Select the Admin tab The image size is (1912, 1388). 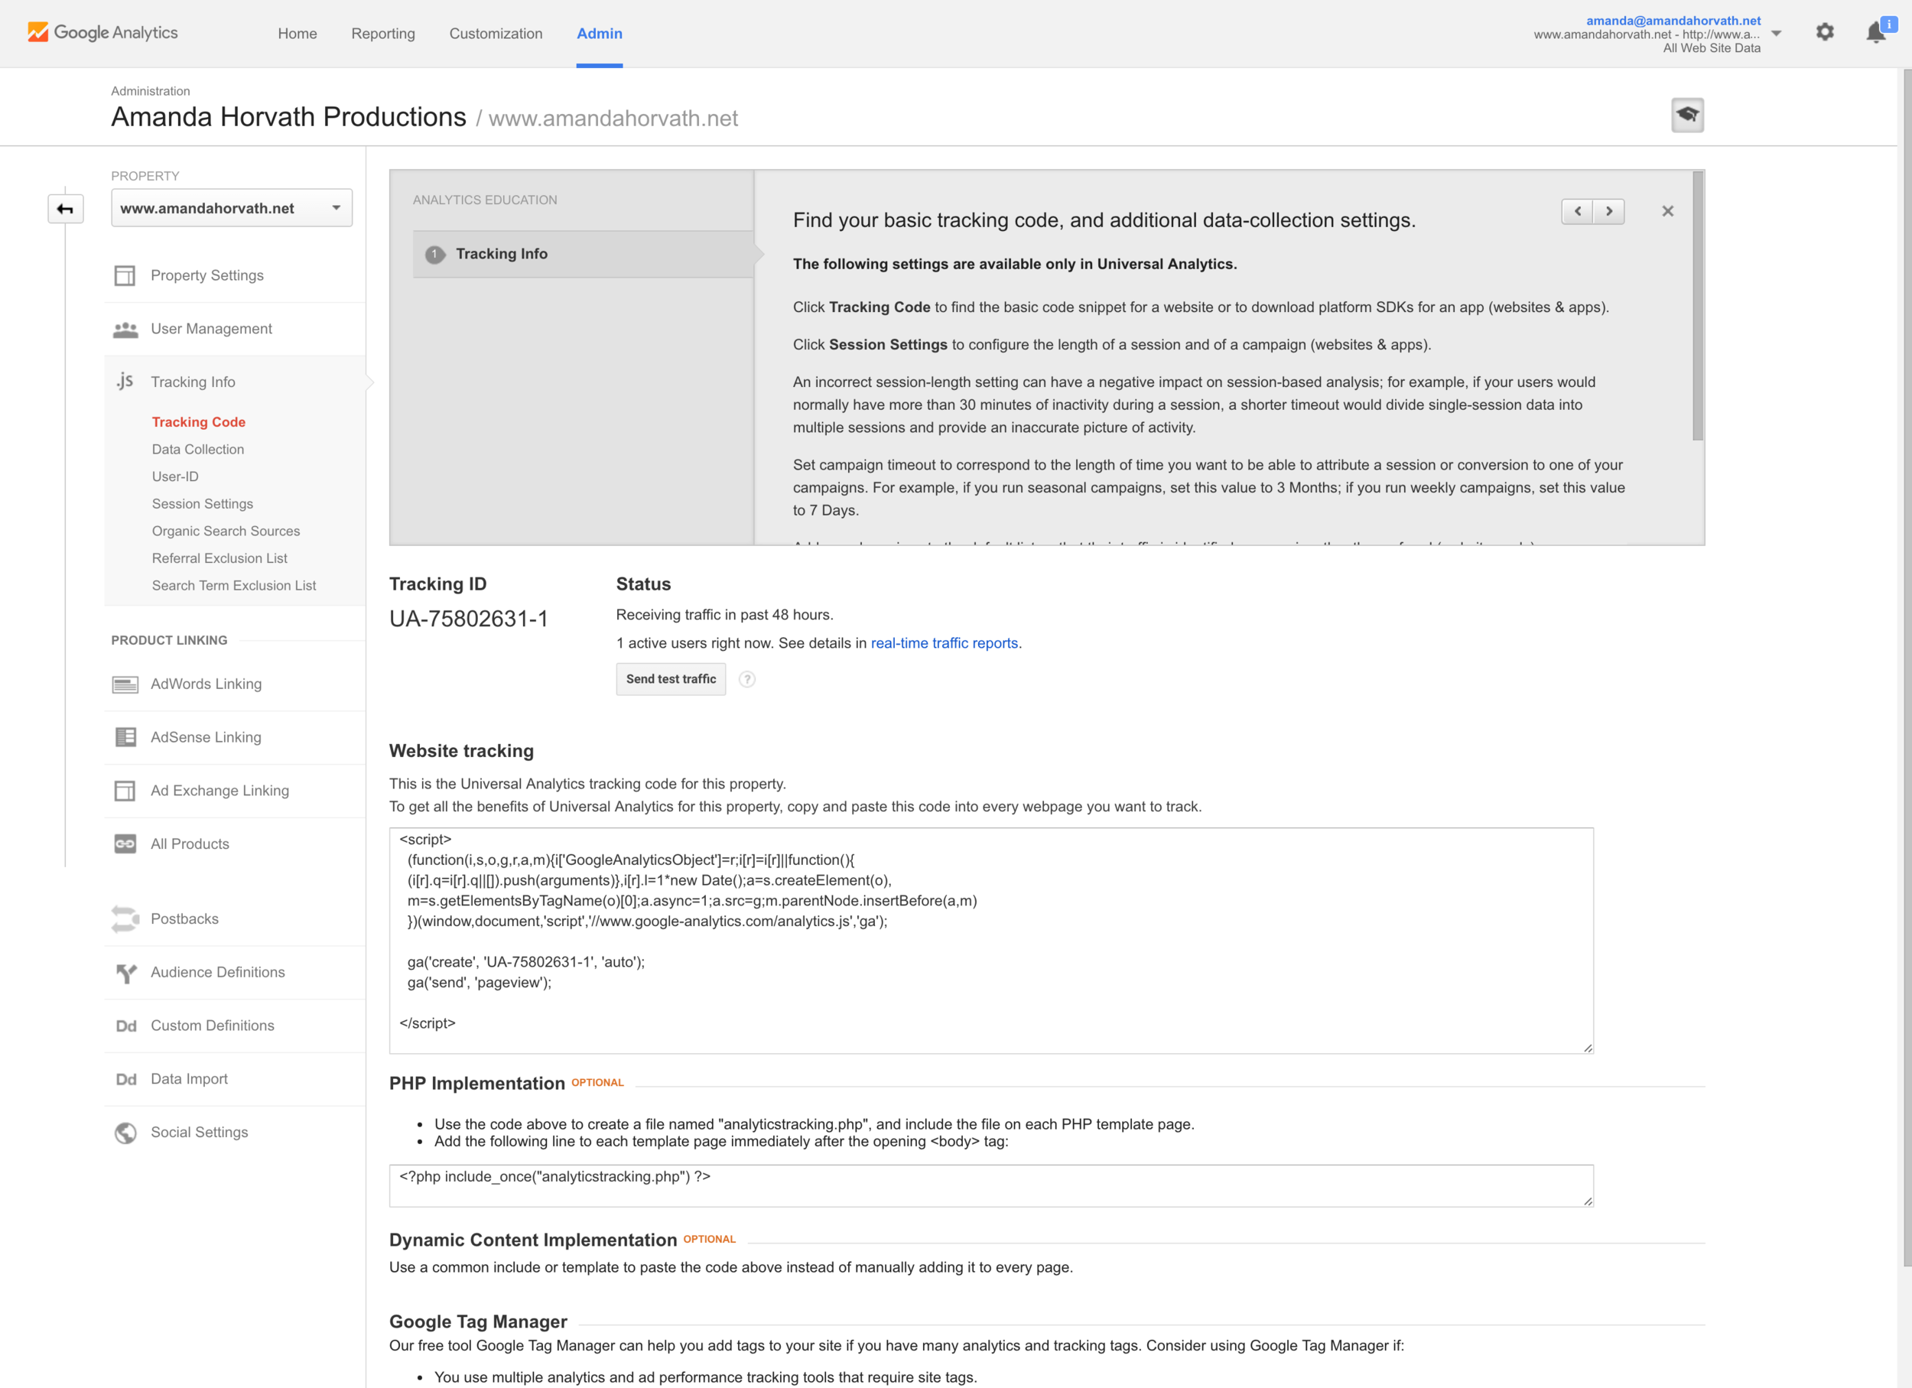[x=600, y=34]
